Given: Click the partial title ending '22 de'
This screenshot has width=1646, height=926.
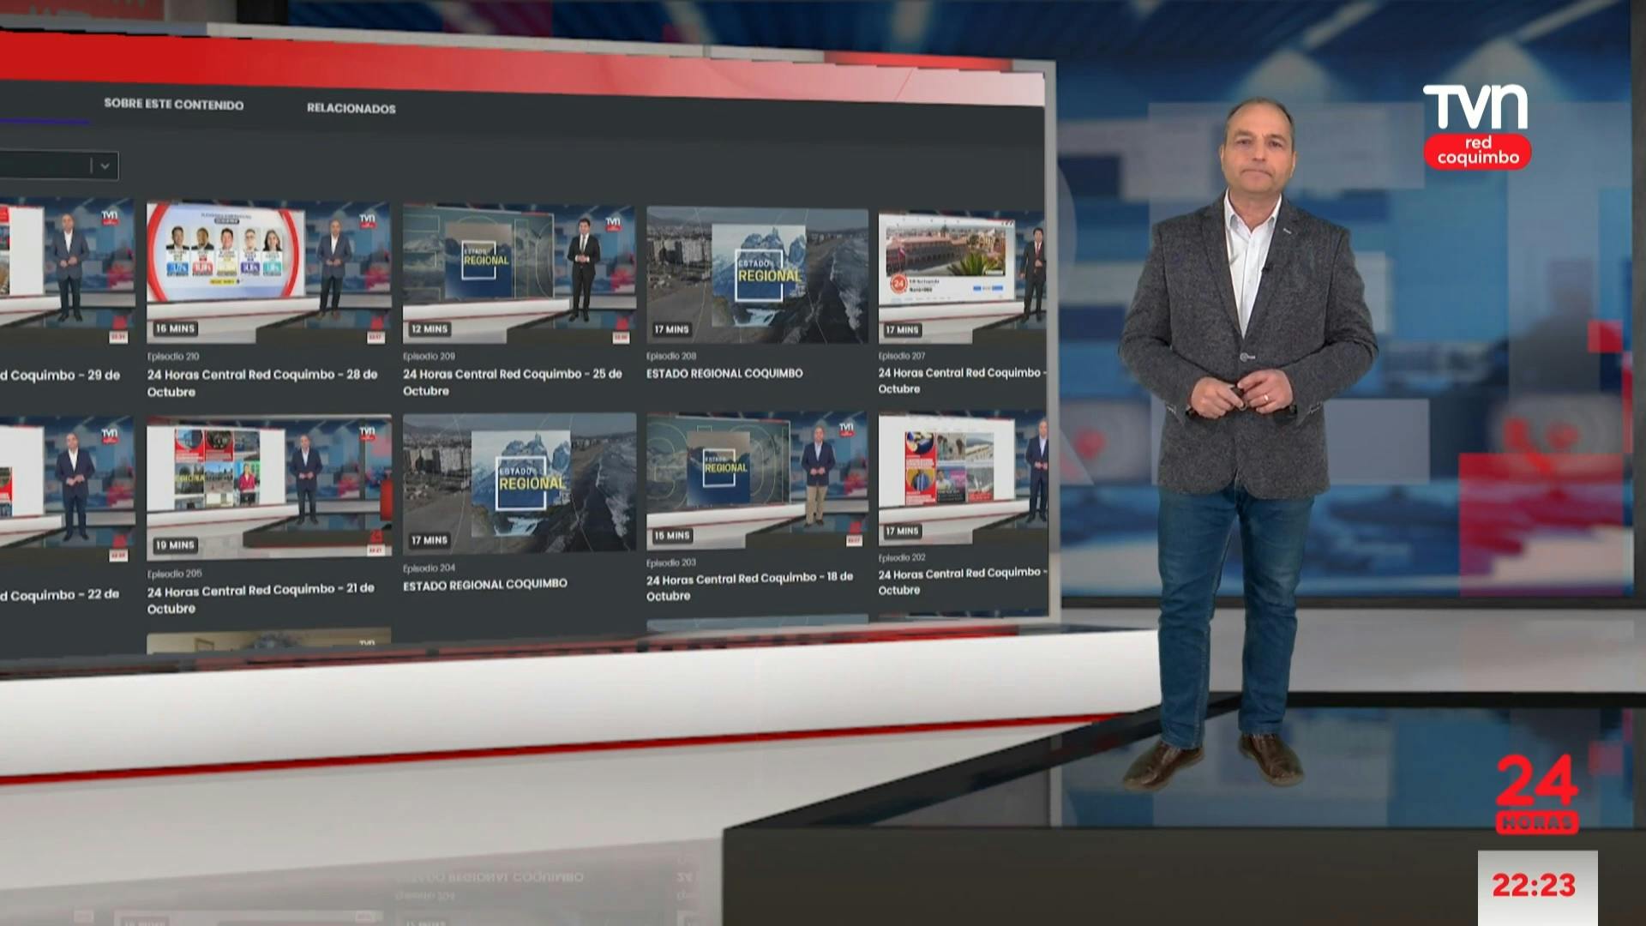Looking at the screenshot, I should coord(60,594).
